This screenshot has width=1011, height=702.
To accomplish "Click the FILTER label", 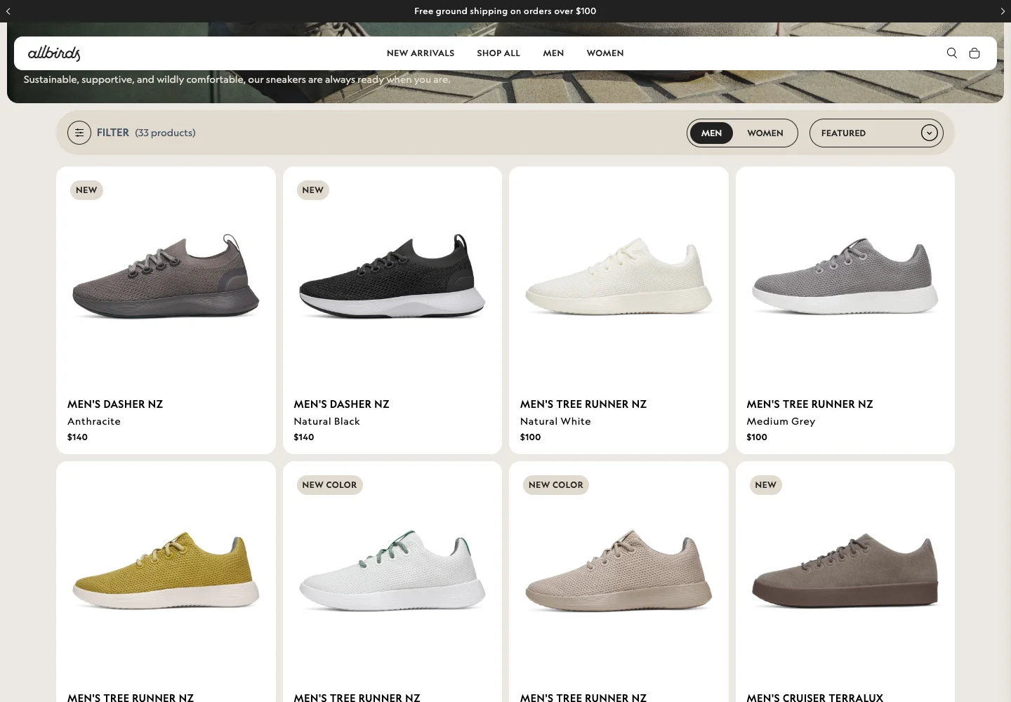I will (113, 133).
